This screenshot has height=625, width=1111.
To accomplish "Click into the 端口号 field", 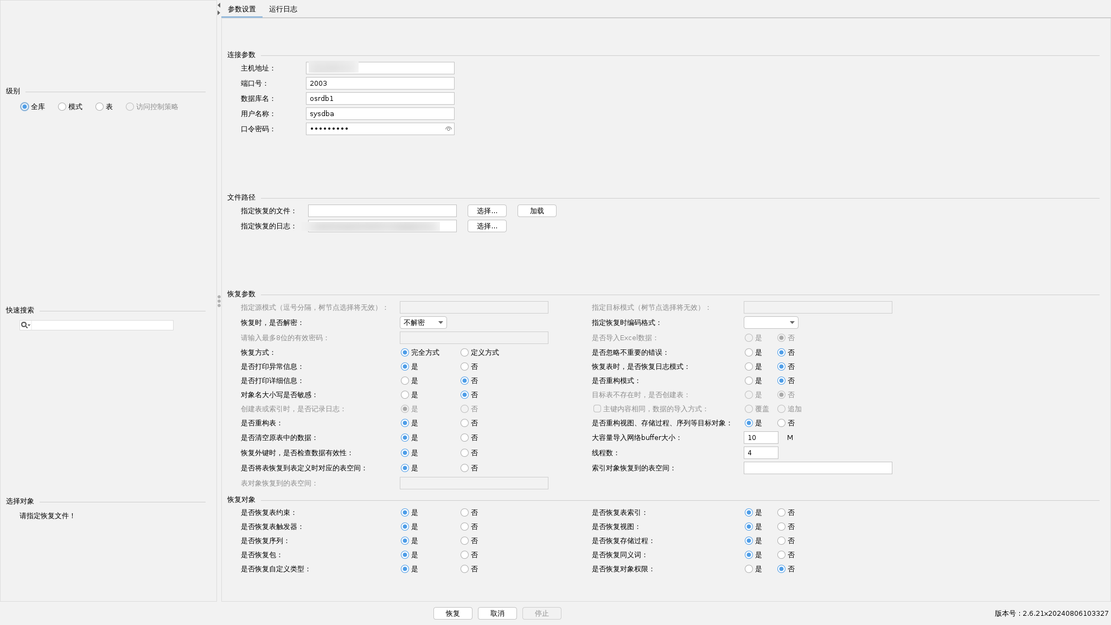I will coord(380,84).
